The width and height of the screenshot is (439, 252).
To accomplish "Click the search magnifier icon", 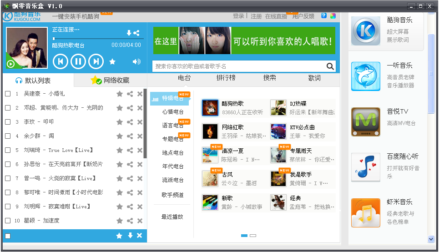I will click(x=330, y=66).
